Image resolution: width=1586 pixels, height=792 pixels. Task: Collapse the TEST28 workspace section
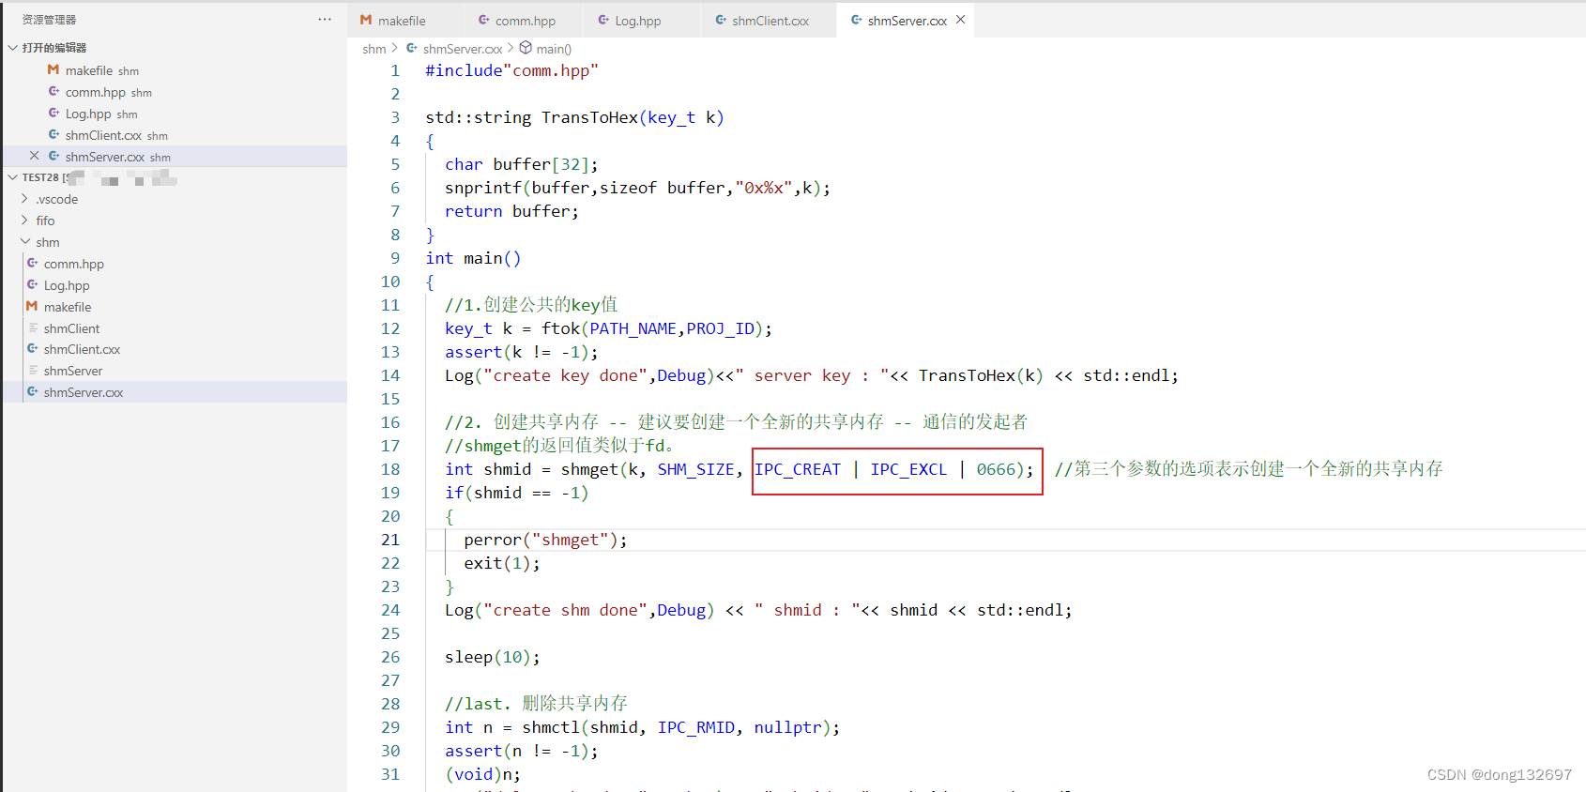click(x=12, y=176)
